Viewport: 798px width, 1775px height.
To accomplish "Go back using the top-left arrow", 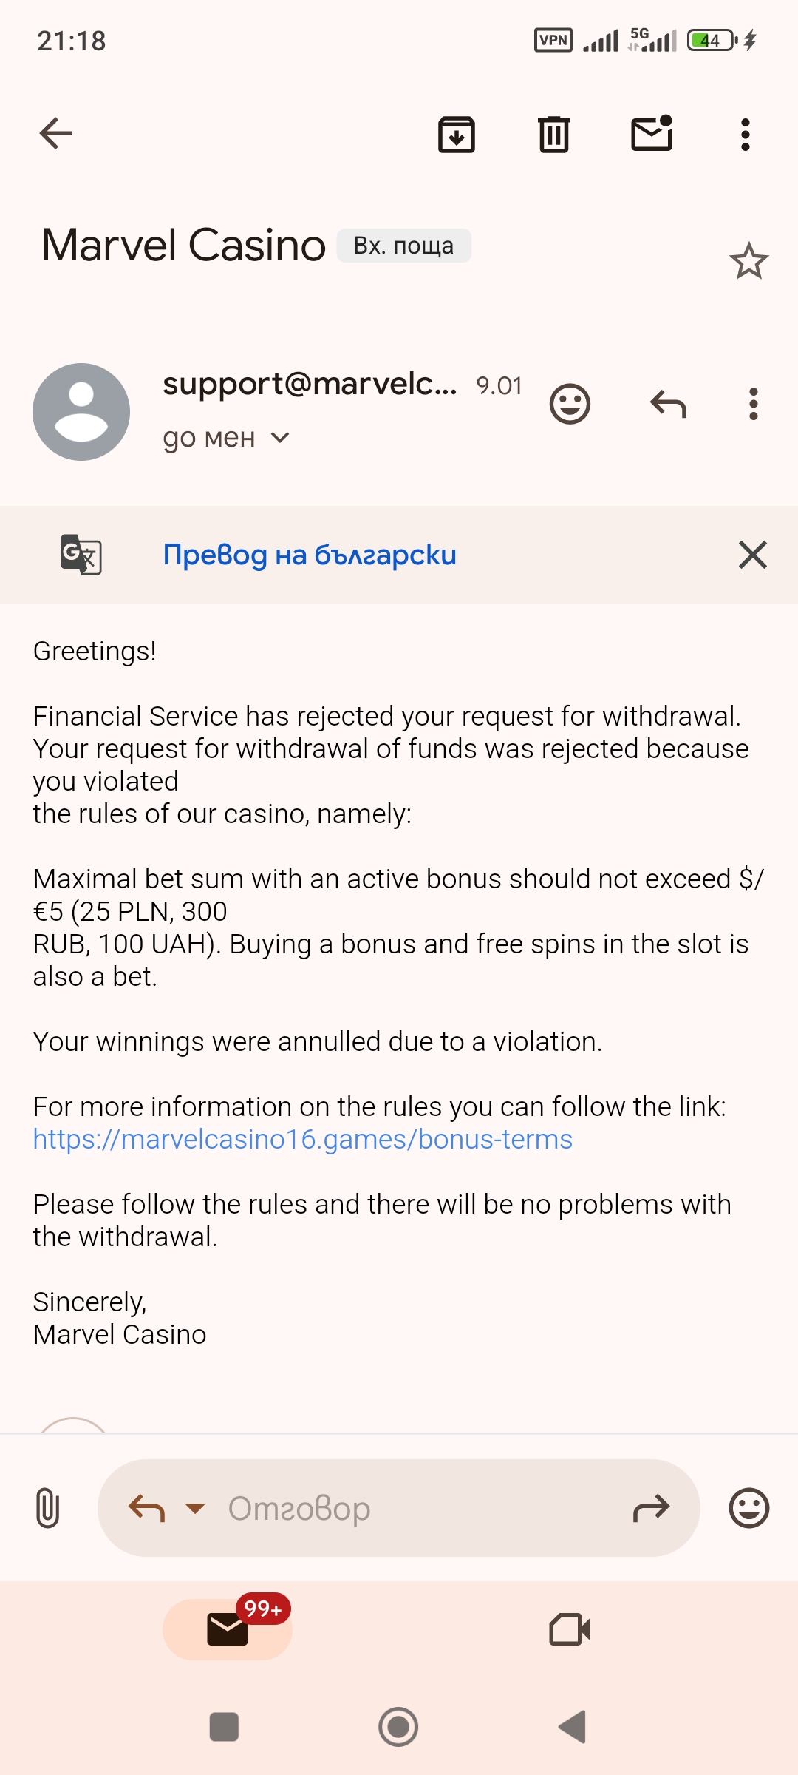I will pyautogui.click(x=55, y=134).
